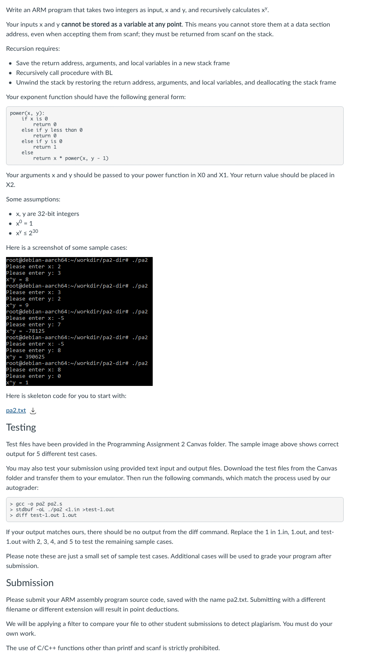Click the 'xʸ ≤ 2³⁰' assumption bullet
This screenshot has height=657, width=386.
(27, 232)
